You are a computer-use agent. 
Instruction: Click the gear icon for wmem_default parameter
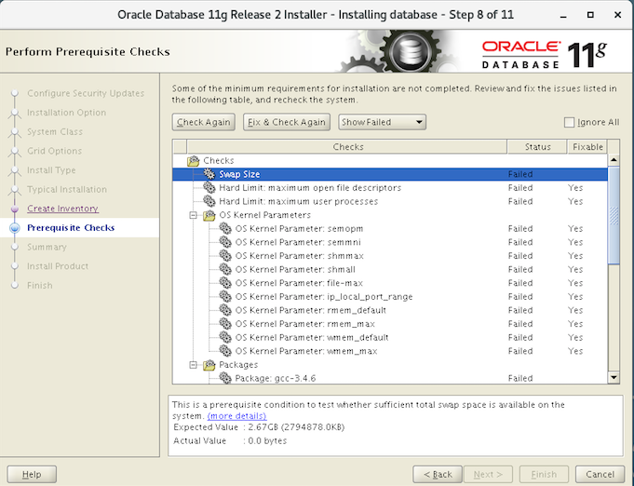click(x=225, y=337)
